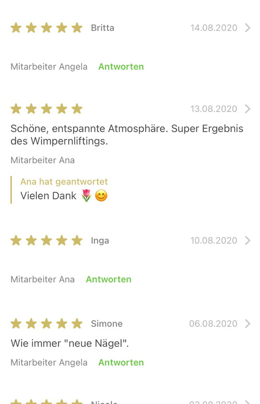Tap the "Ana hat geantwortet" reply header
This screenshot has height=404, width=260.
[x=64, y=182]
